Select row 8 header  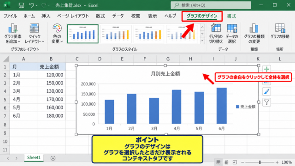point(5,125)
